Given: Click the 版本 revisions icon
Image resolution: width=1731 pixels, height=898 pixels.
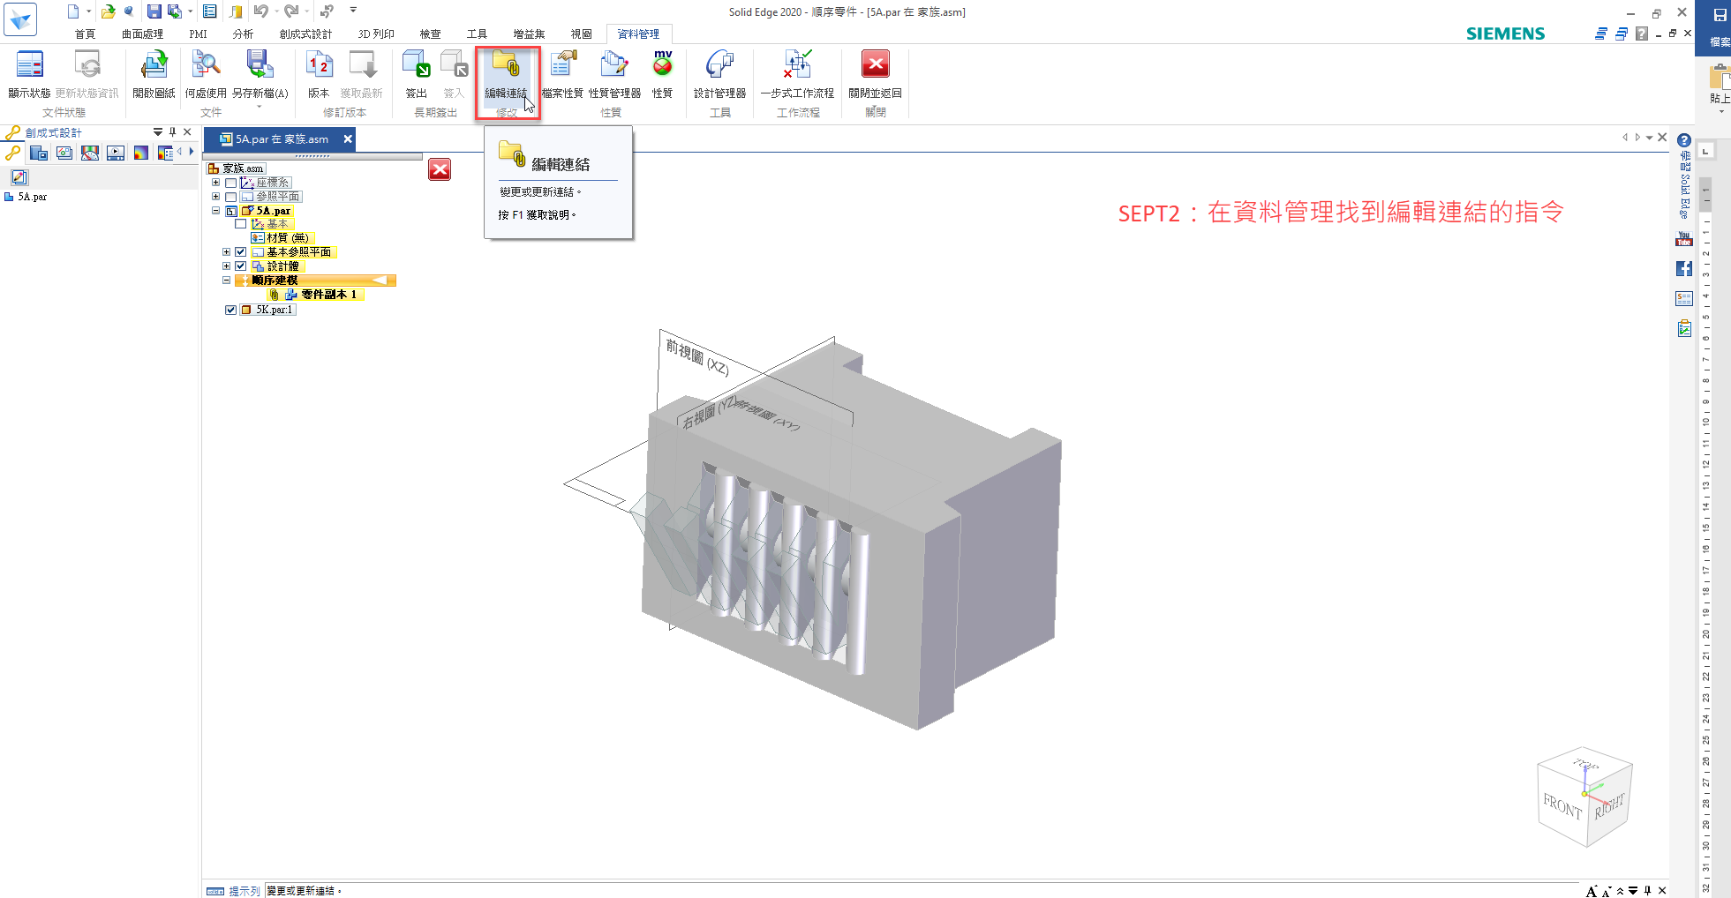Looking at the screenshot, I should click(x=319, y=65).
